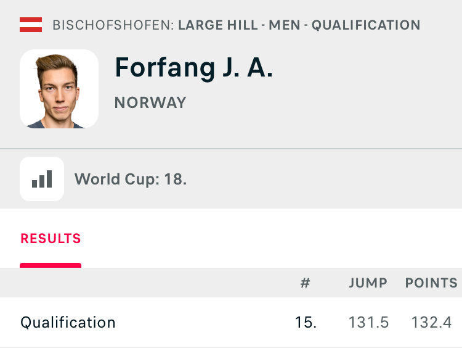Open the BISCHOFSHOFEN event link in the header
The image size is (462, 348).
pos(113,25)
